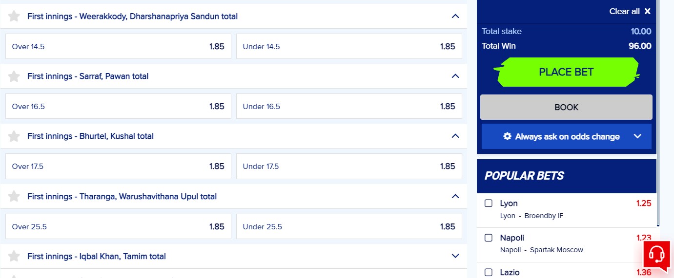Screen dimensions: 674x278
Task: Expand the Iqbal Khan, Tamim total market
Action: pos(455,256)
